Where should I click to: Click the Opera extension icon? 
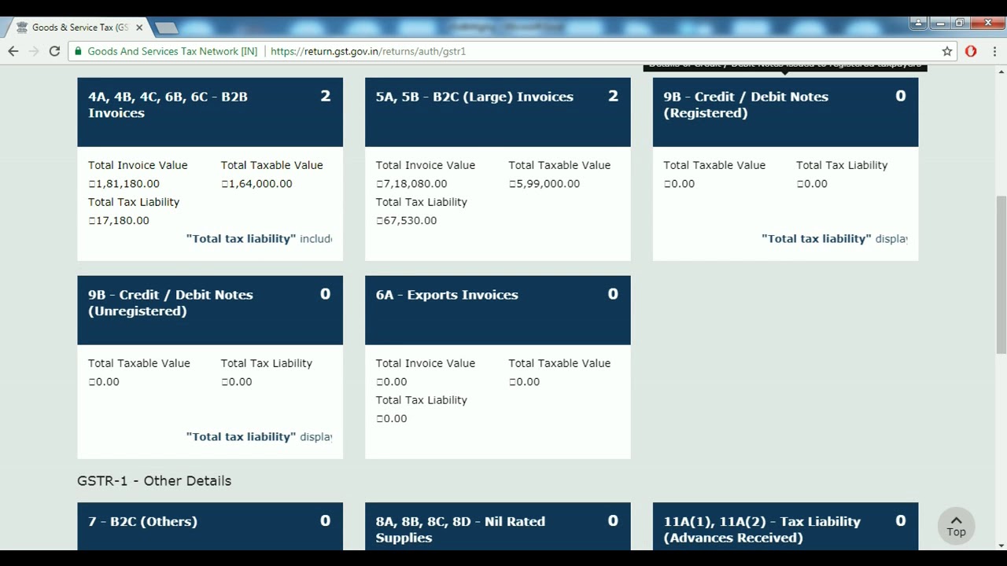click(x=971, y=51)
